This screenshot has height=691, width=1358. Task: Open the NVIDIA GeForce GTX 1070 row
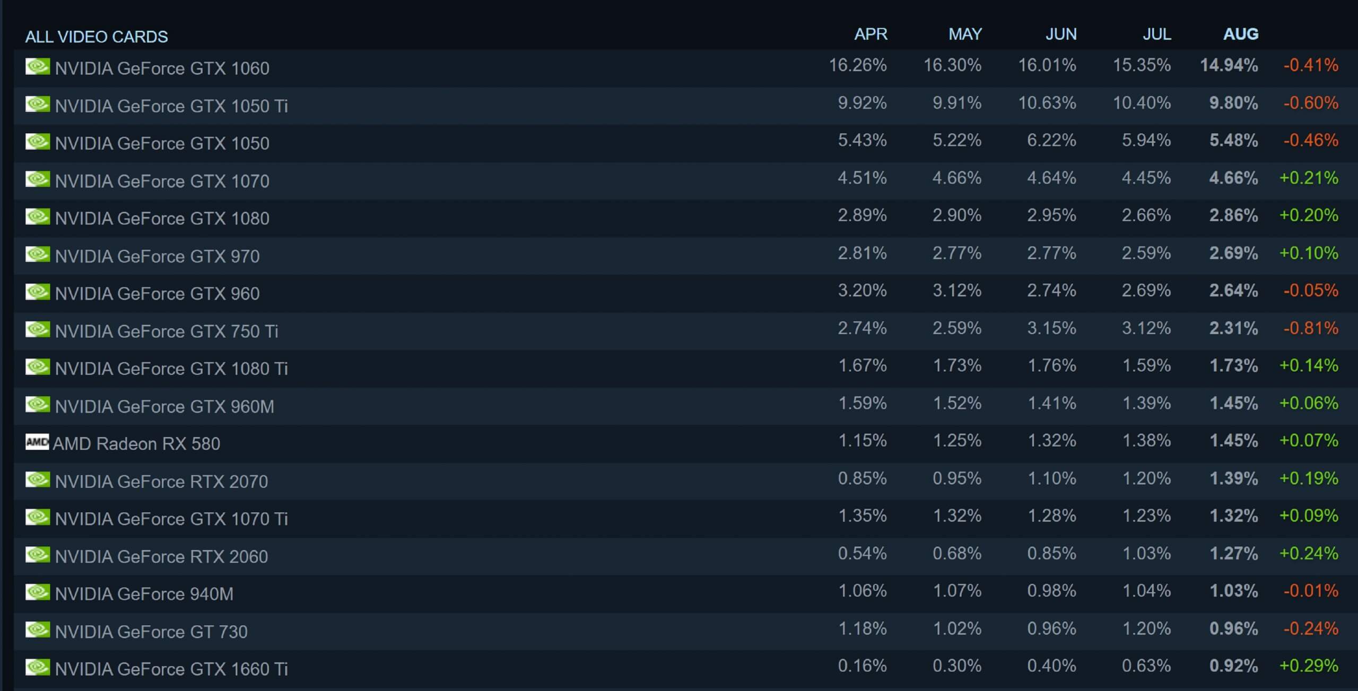[x=162, y=181]
